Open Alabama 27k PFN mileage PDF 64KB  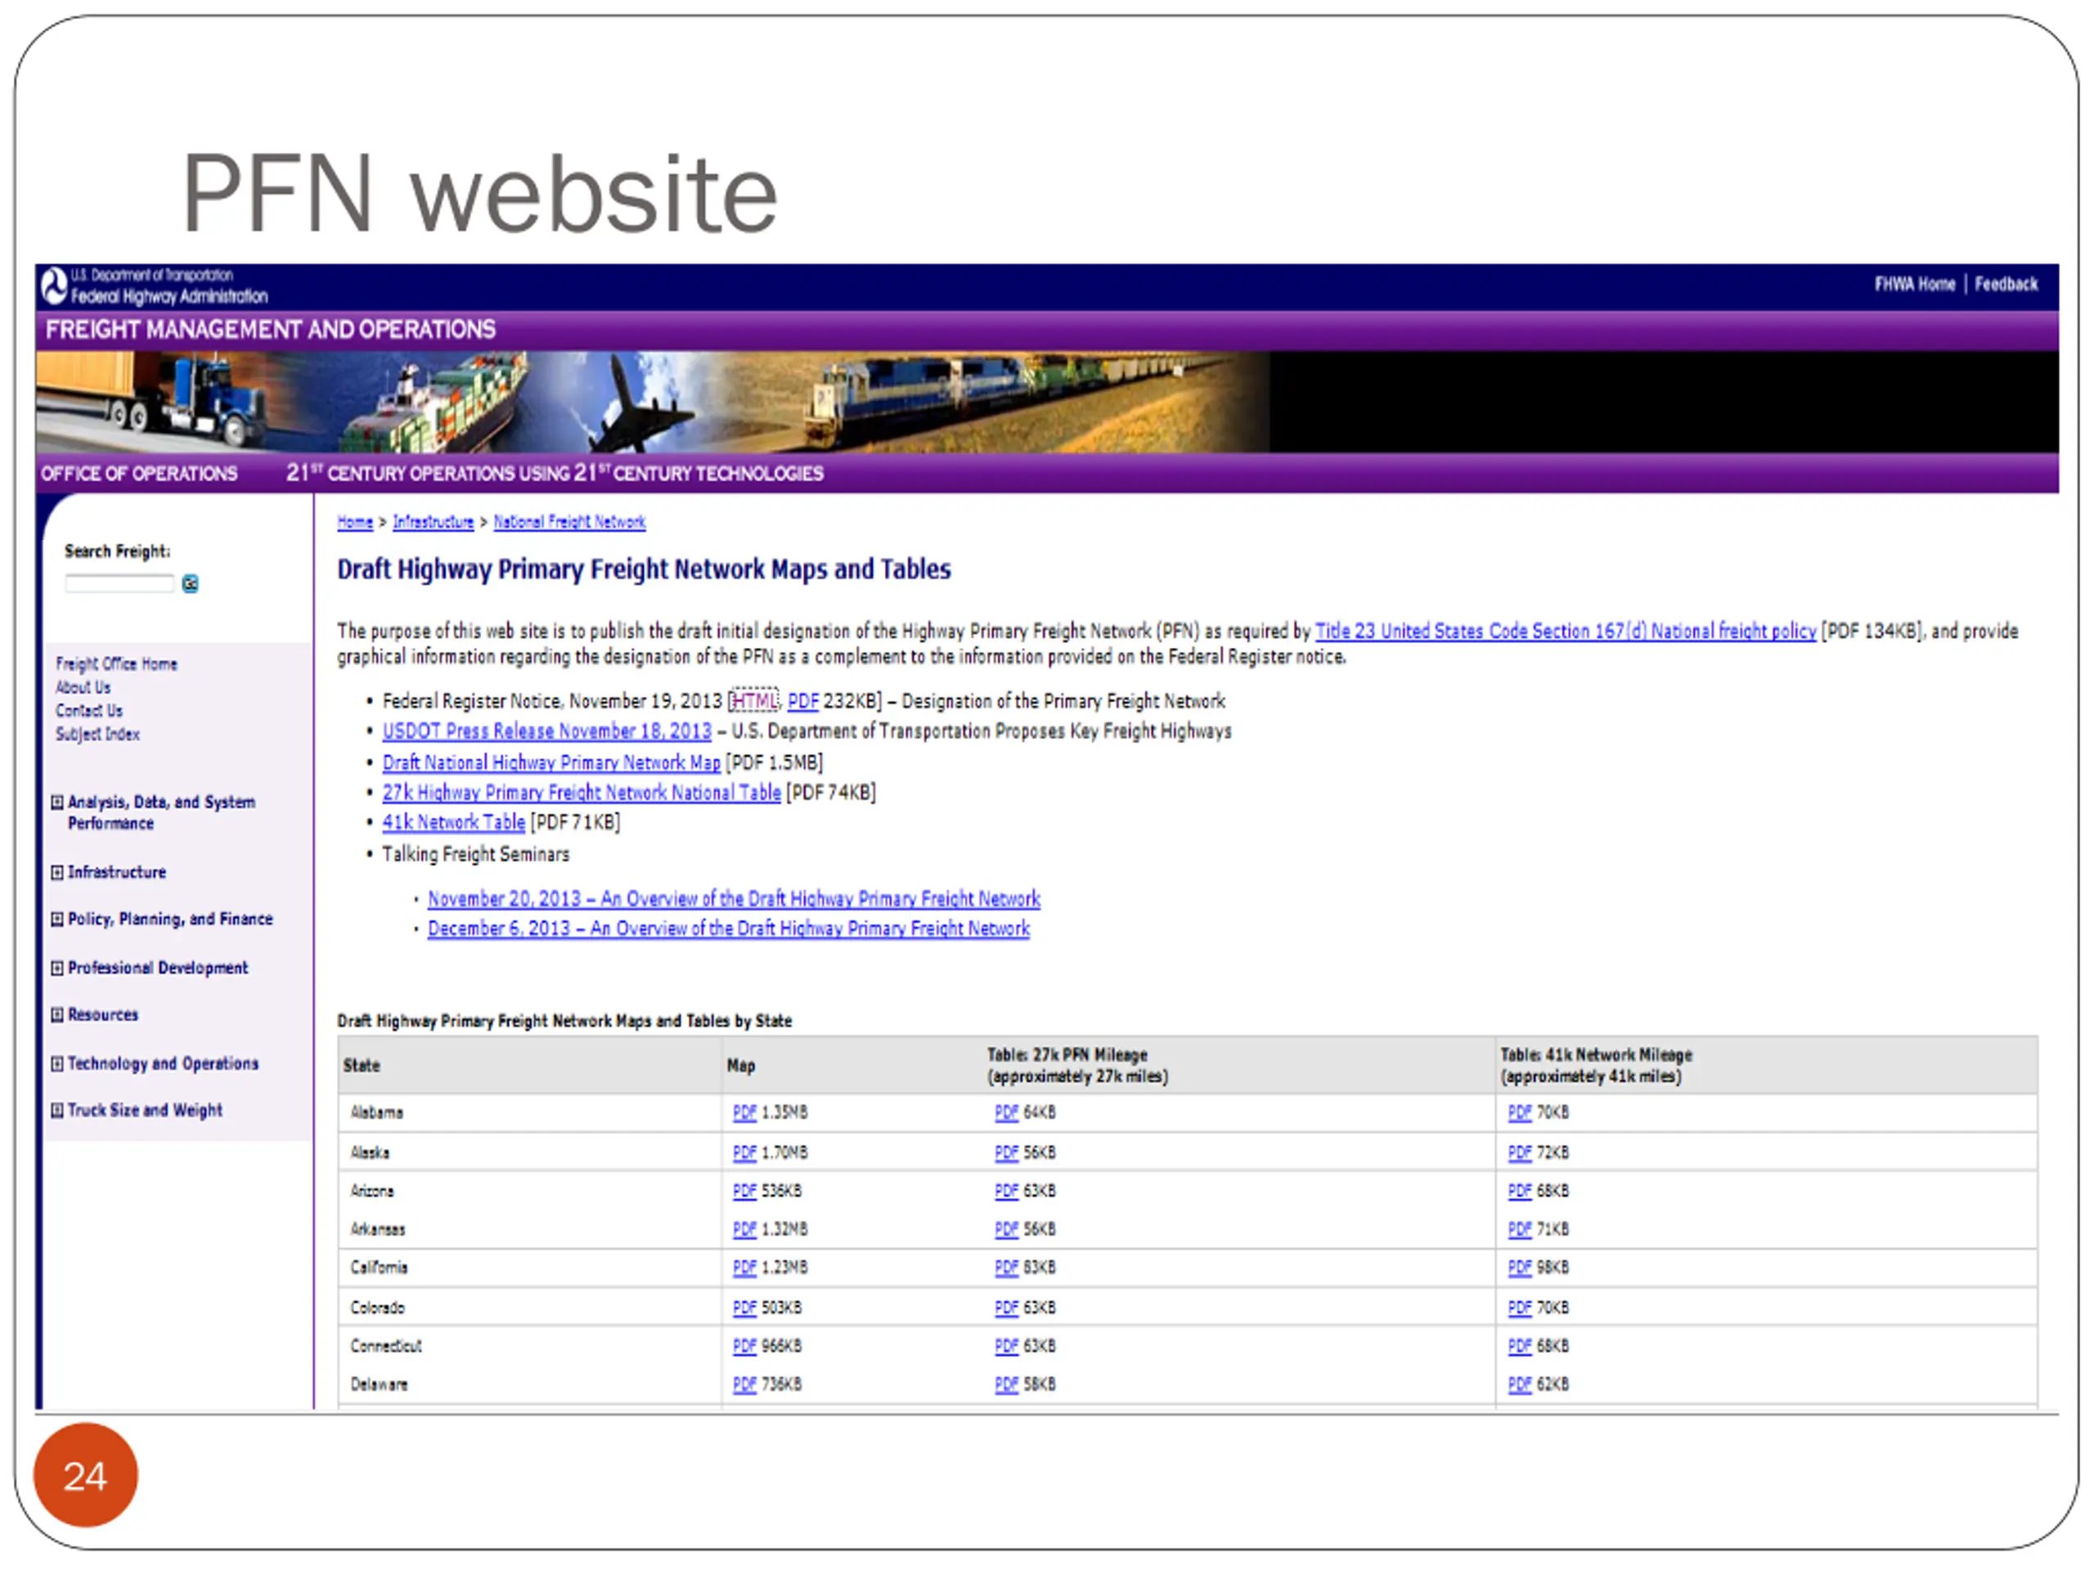pyautogui.click(x=1006, y=1113)
